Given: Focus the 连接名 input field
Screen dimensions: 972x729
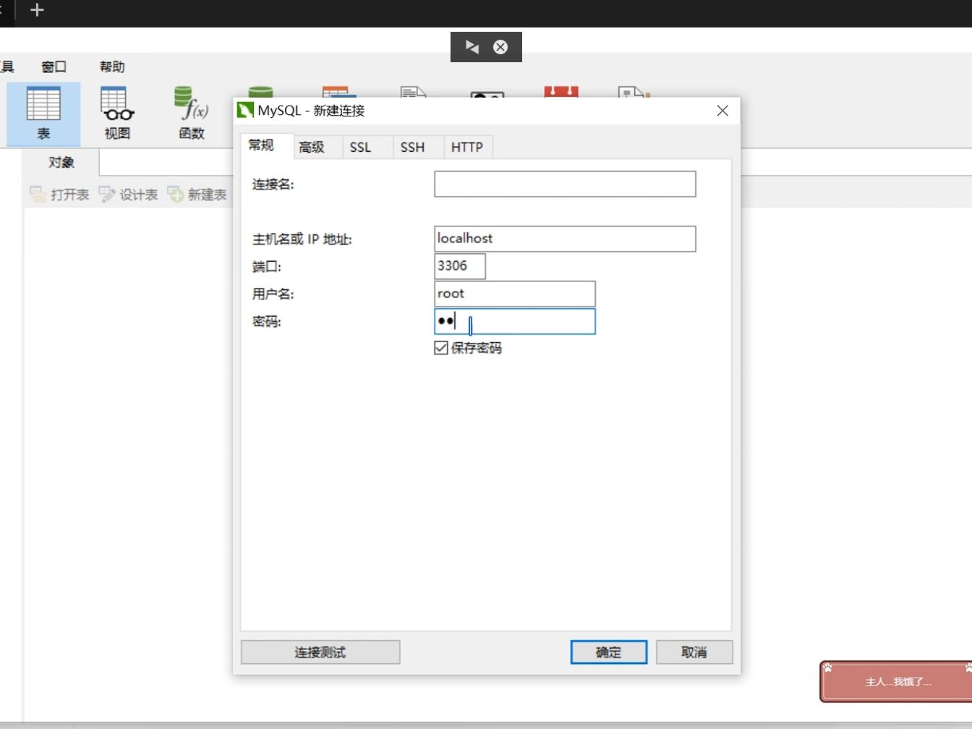Looking at the screenshot, I should (x=565, y=184).
